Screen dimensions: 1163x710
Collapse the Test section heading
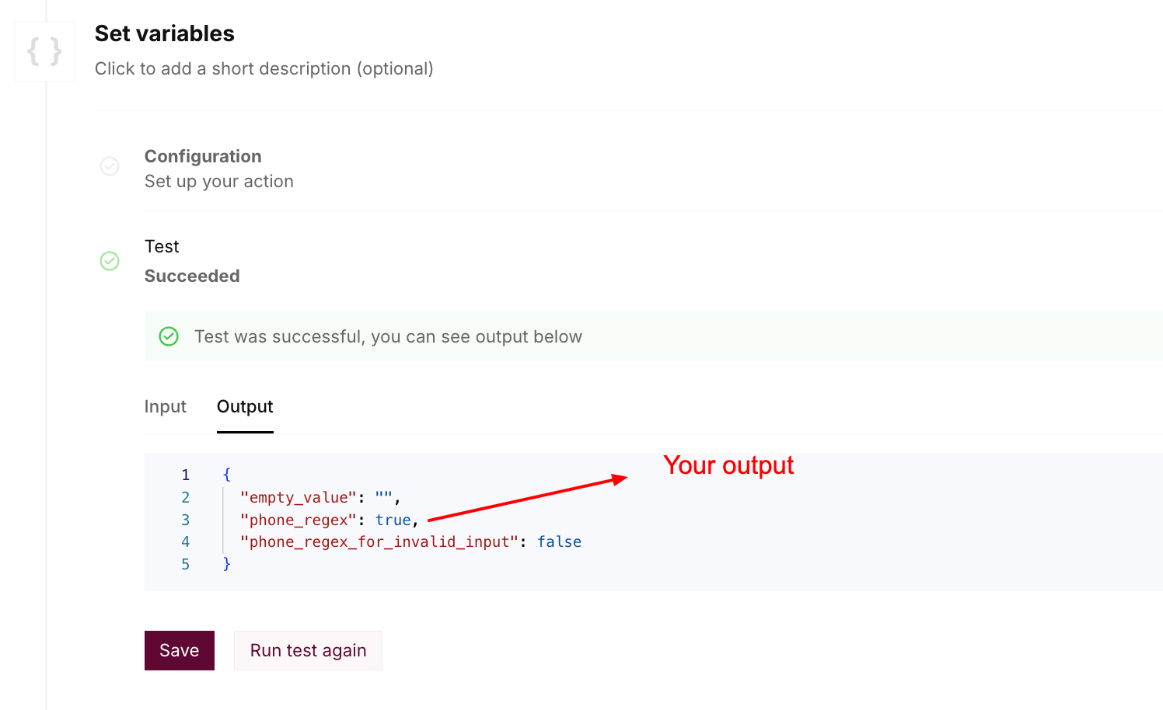point(162,246)
